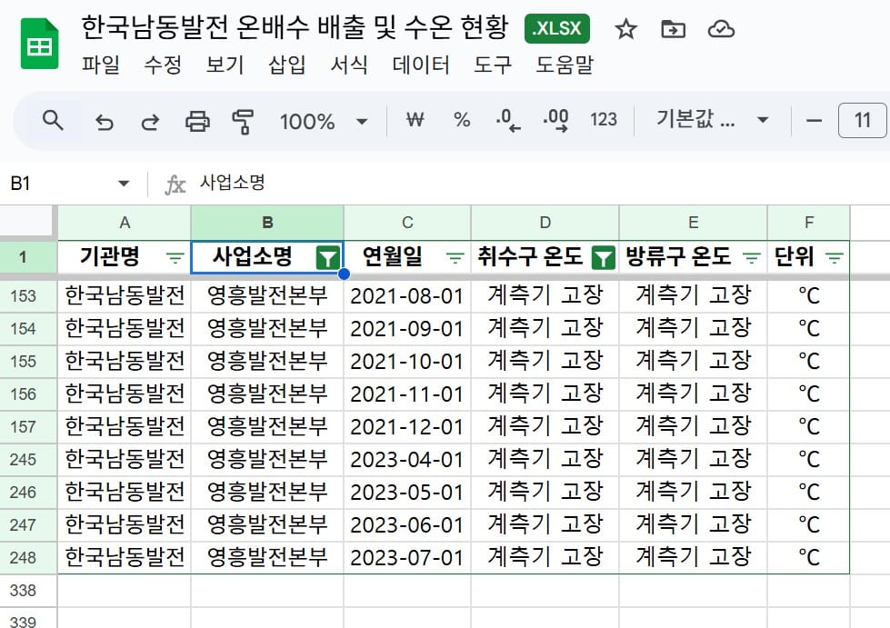Click the minus button to decrease font size
The height and width of the screenshot is (628, 890).
click(x=814, y=120)
